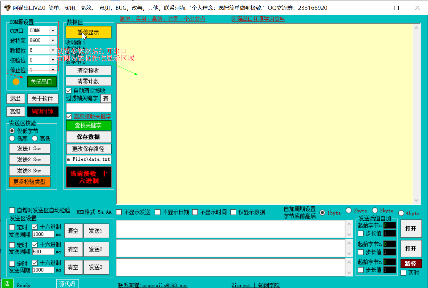Click the cat application icon in the title bar
This screenshot has width=428, height=288.
(7, 8)
